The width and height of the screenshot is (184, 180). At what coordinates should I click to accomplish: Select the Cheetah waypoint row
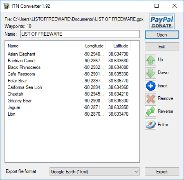point(68,94)
